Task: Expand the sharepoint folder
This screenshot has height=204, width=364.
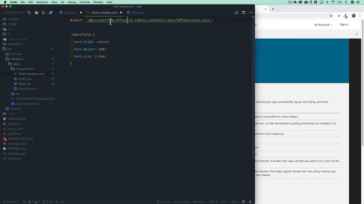Action: point(28,44)
